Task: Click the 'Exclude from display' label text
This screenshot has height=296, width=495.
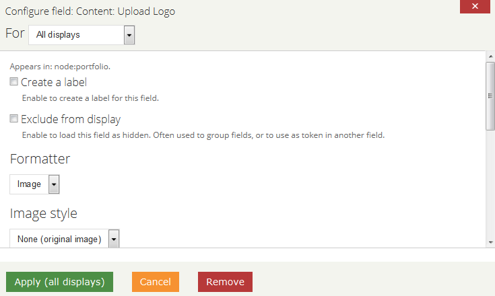Action: tap(71, 119)
